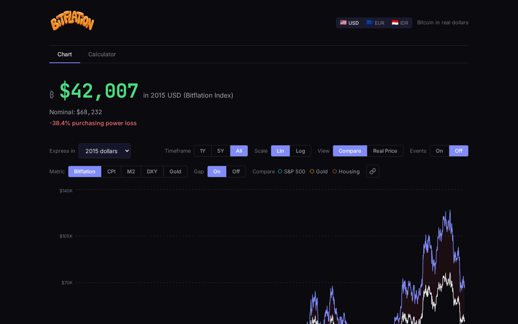Click the Bitflation logo
This screenshot has height=324, width=518.
point(72,21)
